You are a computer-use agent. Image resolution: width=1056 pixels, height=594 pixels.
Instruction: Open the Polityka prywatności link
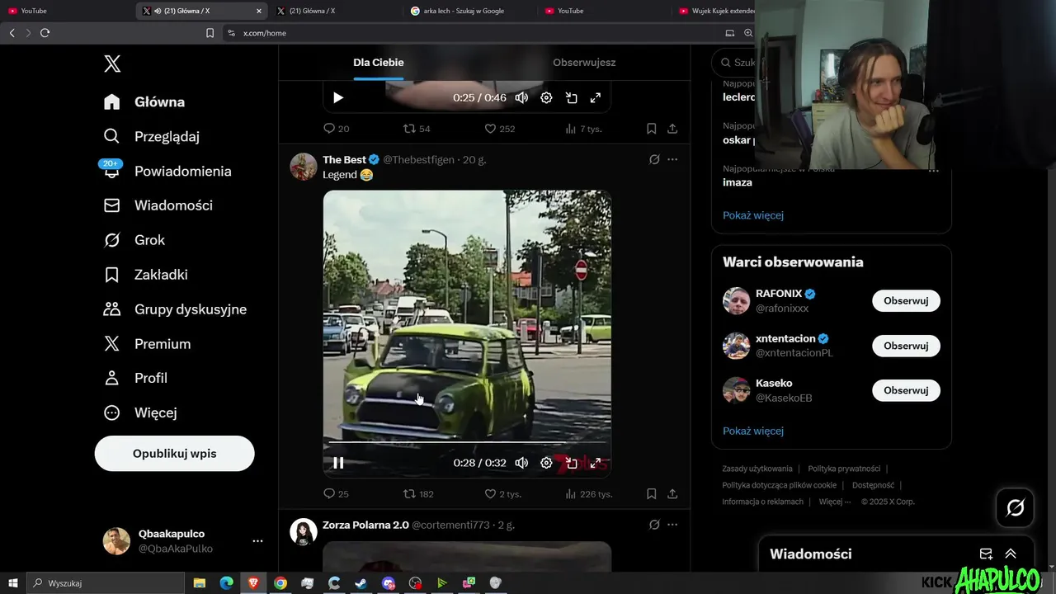844,469
